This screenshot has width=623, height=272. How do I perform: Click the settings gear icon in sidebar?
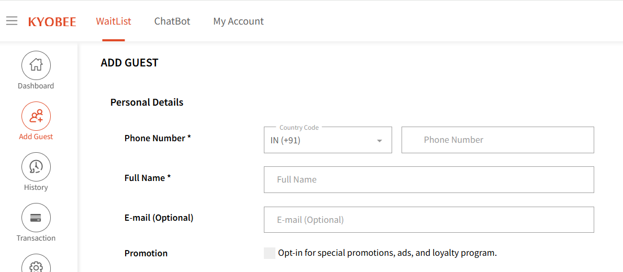[36, 265]
